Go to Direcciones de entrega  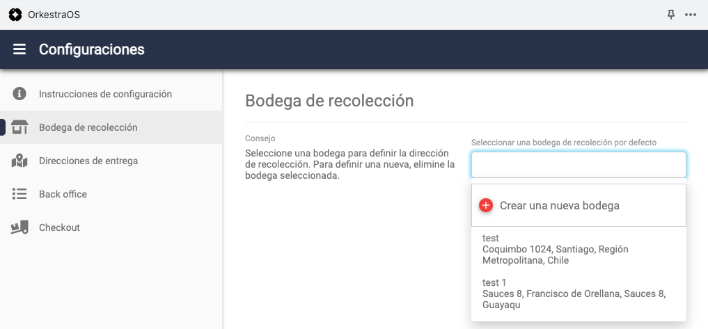click(x=88, y=161)
